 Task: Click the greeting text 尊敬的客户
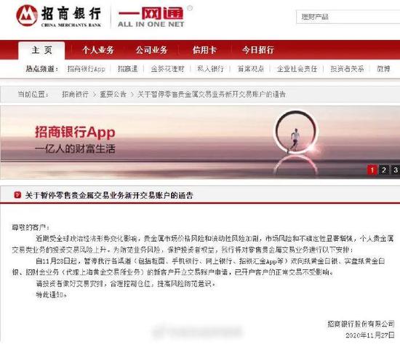(x=31, y=228)
